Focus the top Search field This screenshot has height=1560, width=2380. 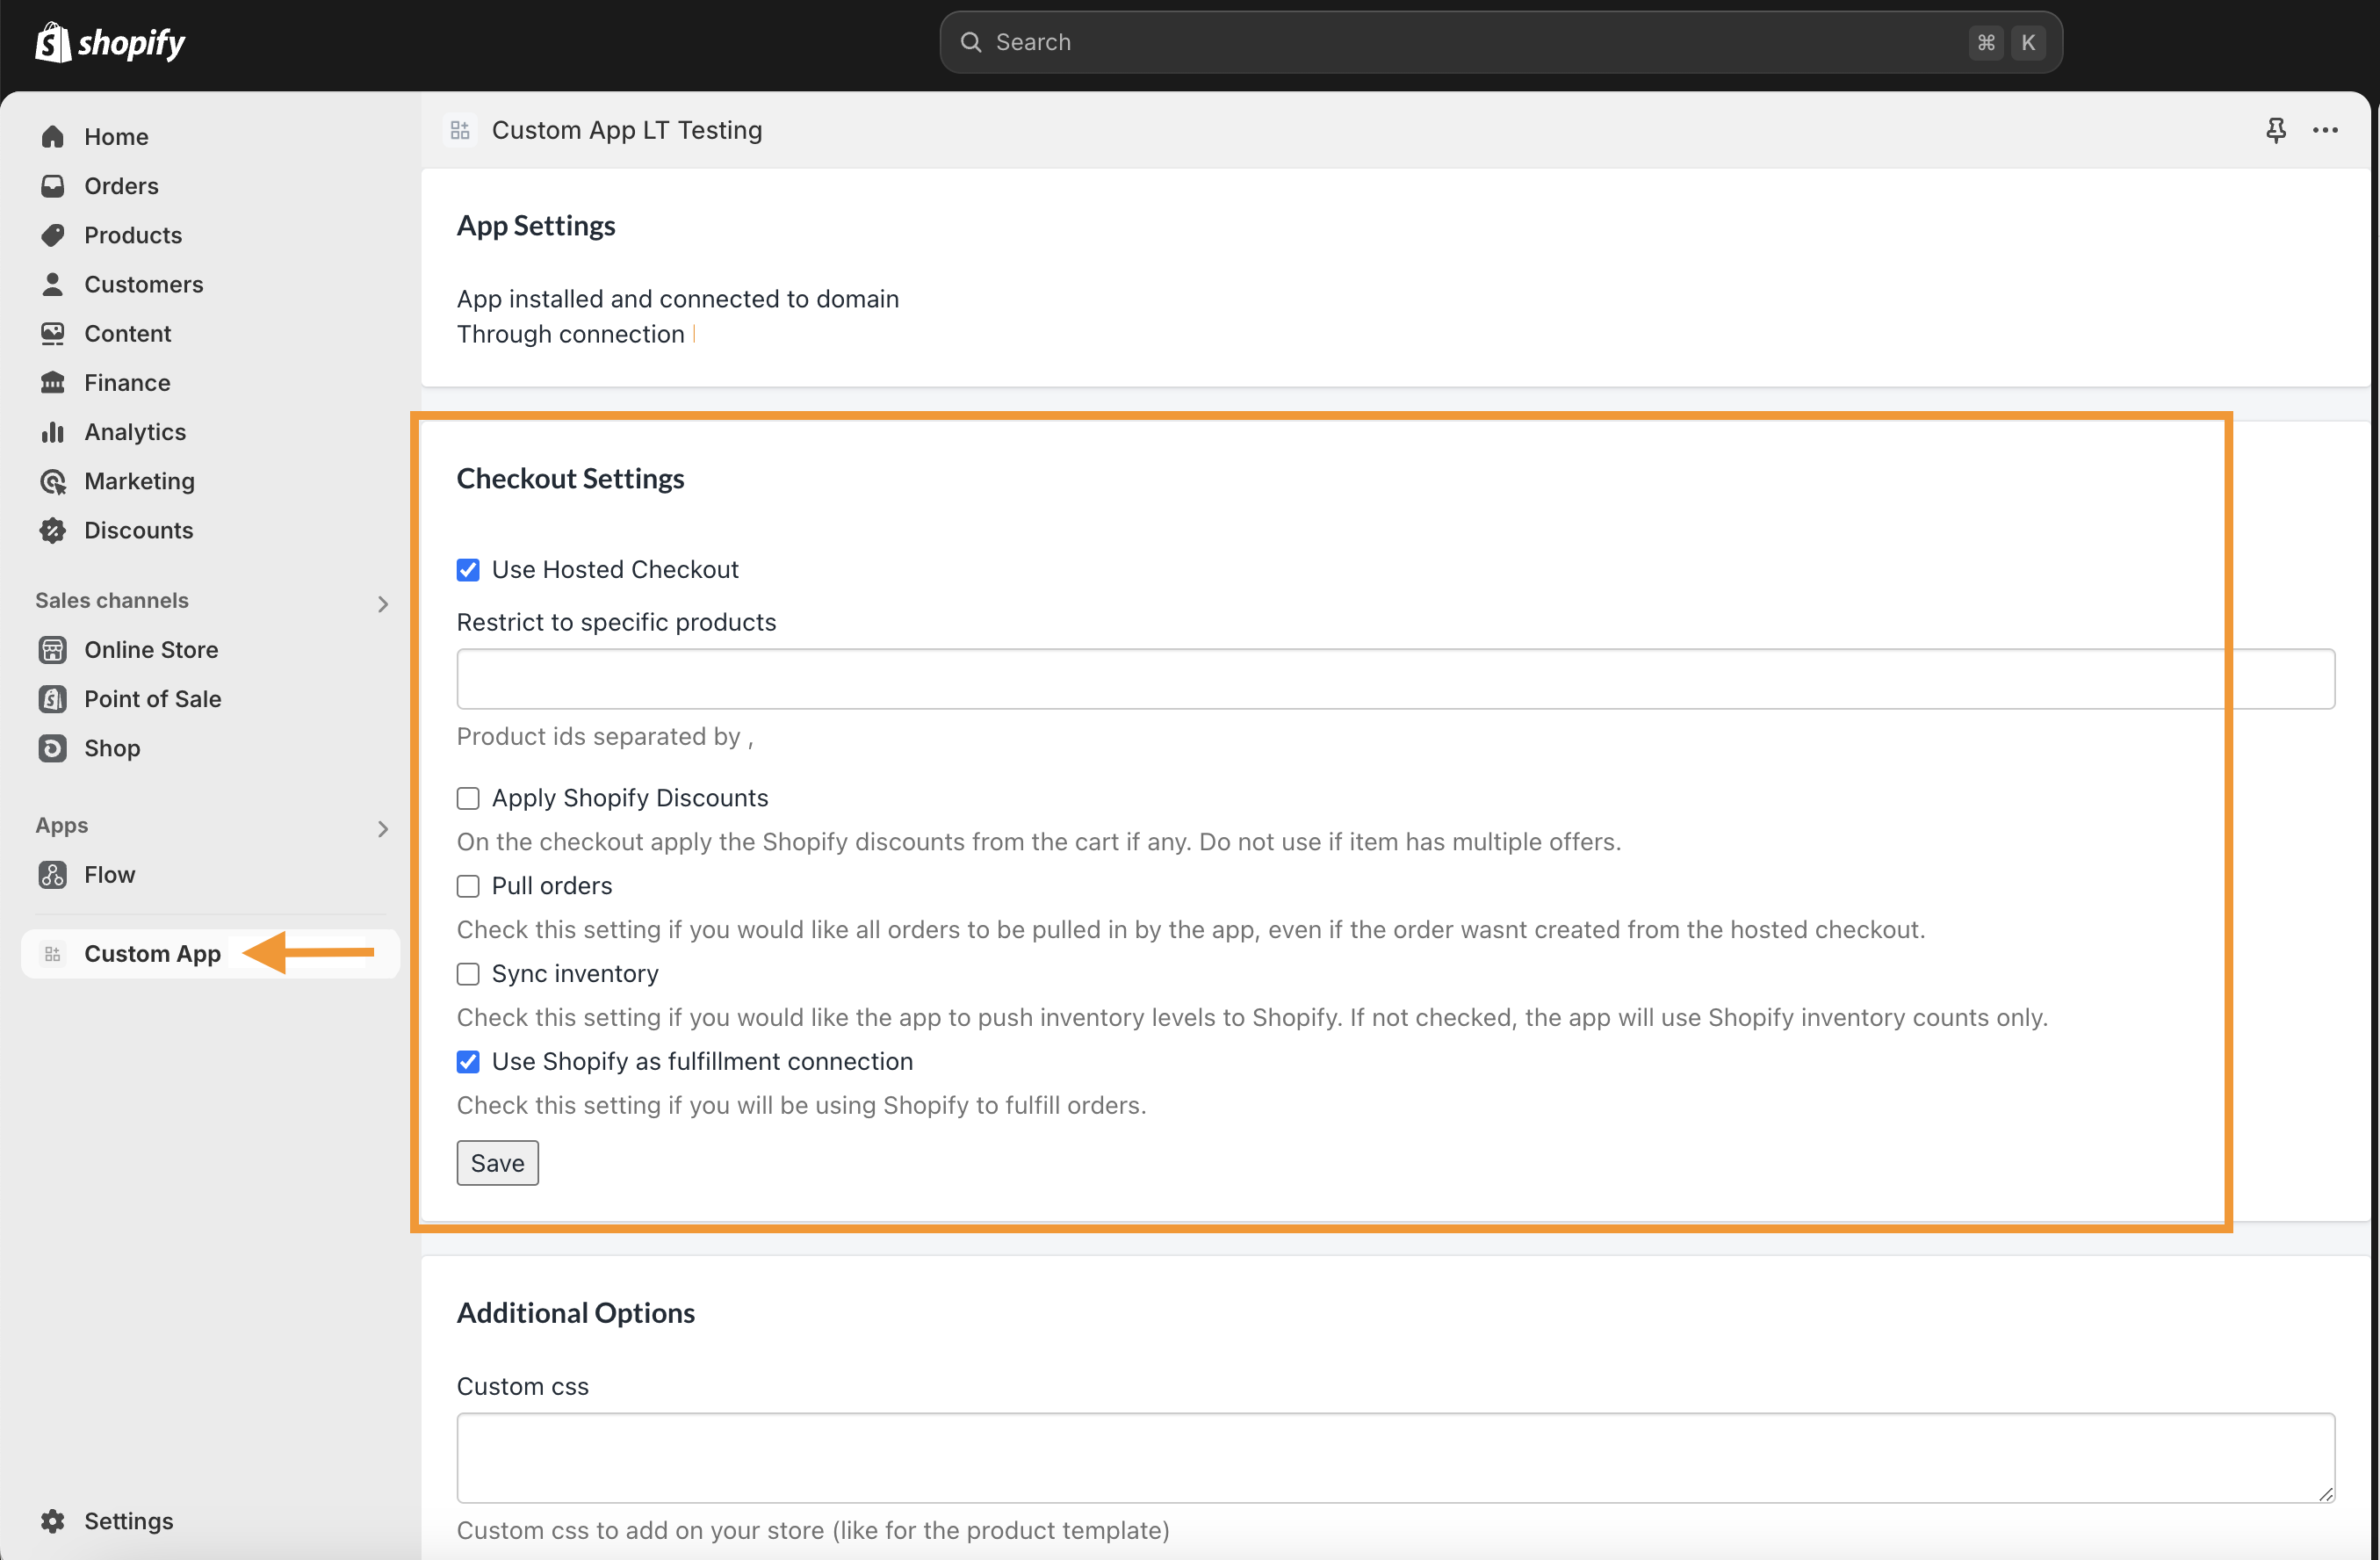(x=1501, y=42)
